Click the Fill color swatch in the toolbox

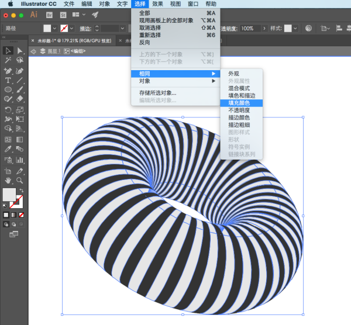[x=9, y=195]
